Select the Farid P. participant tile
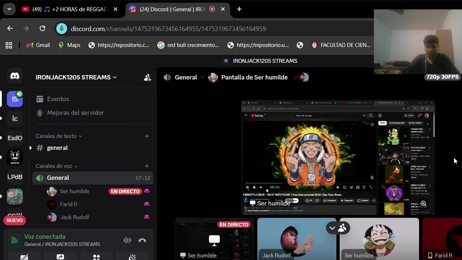The image size is (462, 260). [x=442, y=239]
